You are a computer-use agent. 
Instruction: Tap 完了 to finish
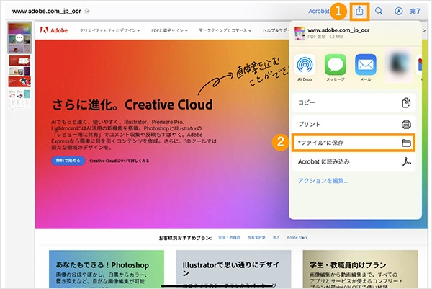pyautogui.click(x=415, y=12)
